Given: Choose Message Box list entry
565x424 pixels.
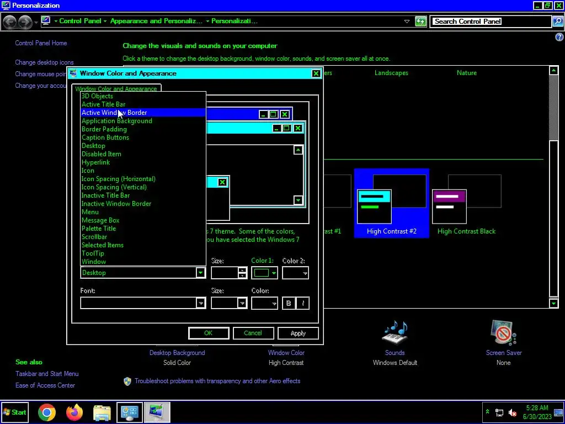Looking at the screenshot, I should tap(143, 220).
